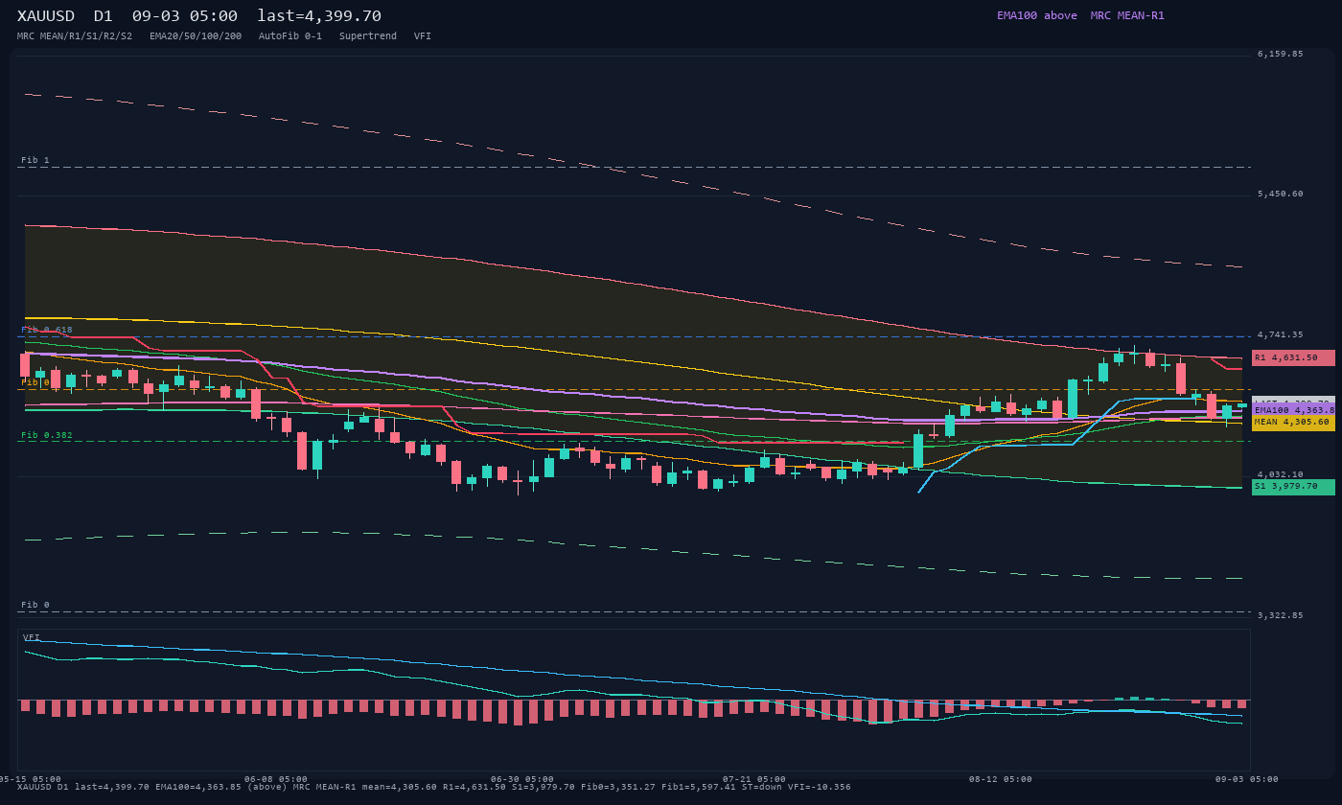1342x805 pixels.
Task: Click the status line starting 'XAUUSD D1 last=4,399.70' at the bottom
Action: click(433, 787)
